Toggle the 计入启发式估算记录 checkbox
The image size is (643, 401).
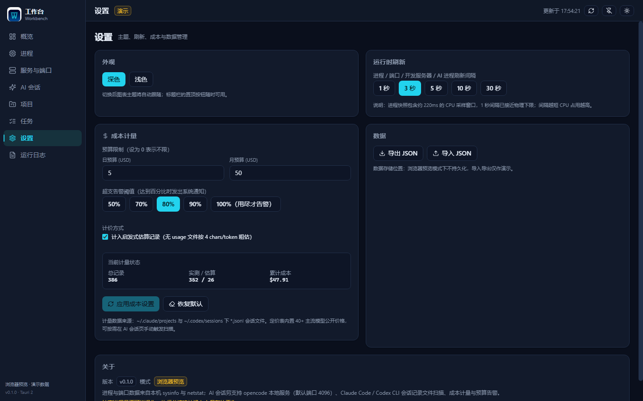[105, 237]
